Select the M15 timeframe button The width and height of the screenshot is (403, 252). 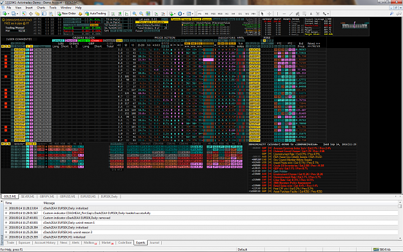tap(213, 14)
